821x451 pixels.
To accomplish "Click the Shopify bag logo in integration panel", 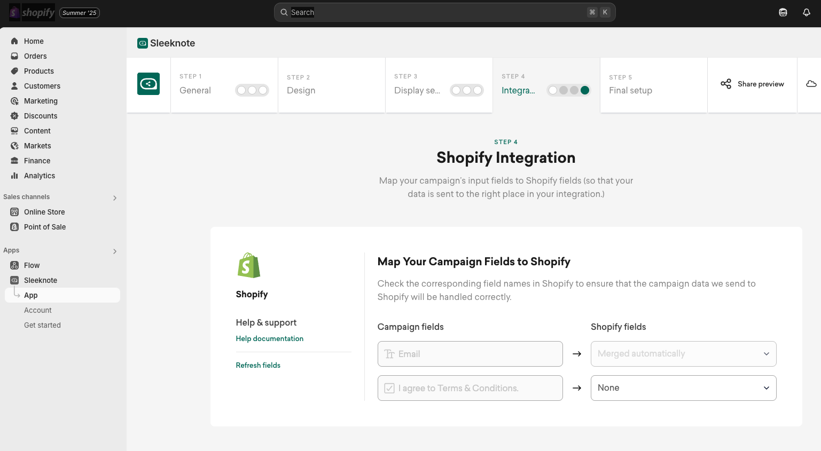I will click(x=249, y=265).
